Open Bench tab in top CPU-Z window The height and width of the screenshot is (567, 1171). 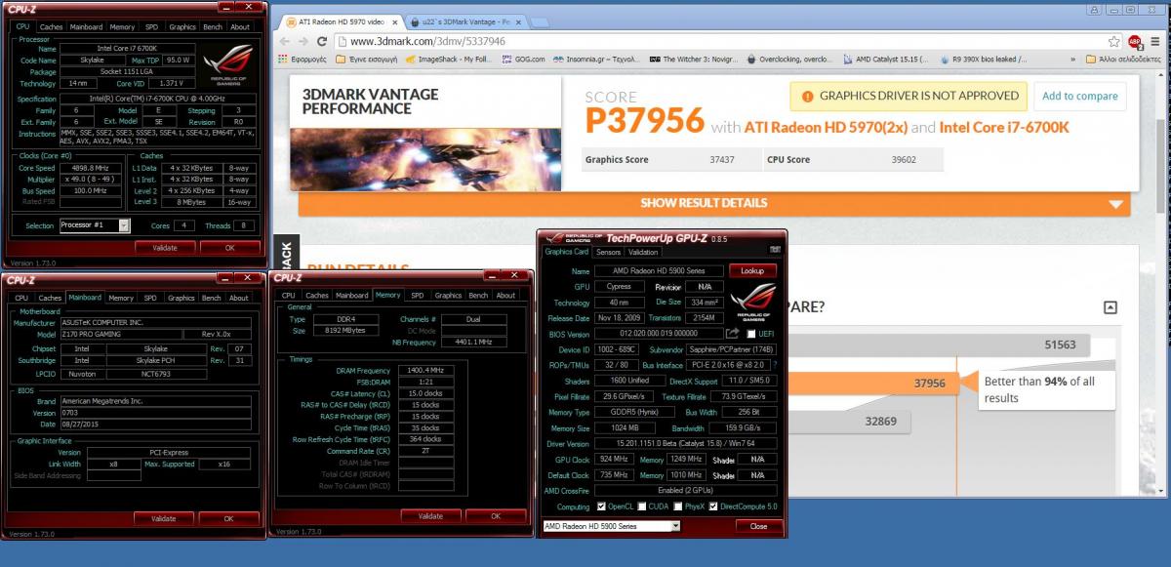pyautogui.click(x=211, y=27)
